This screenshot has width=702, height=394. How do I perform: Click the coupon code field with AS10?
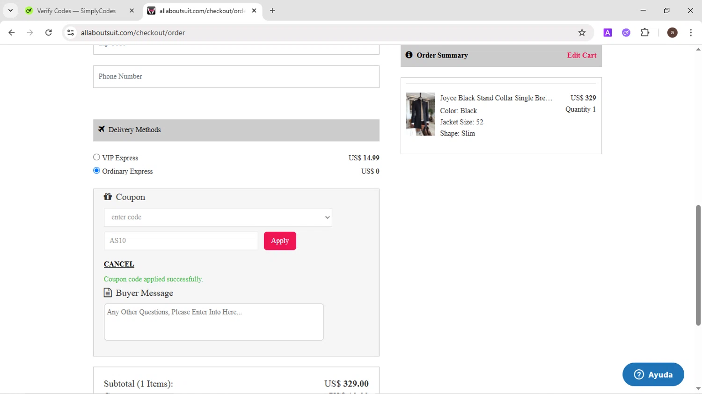click(181, 241)
